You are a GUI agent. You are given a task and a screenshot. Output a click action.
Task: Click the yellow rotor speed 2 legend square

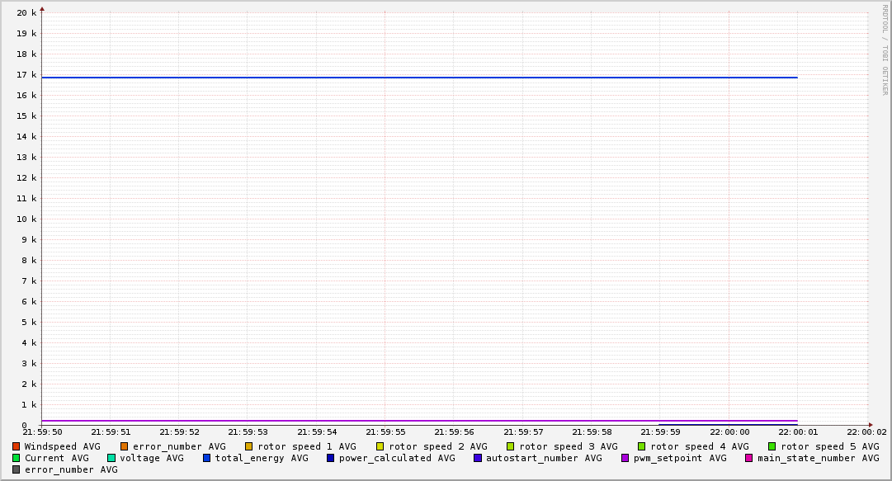tap(380, 446)
